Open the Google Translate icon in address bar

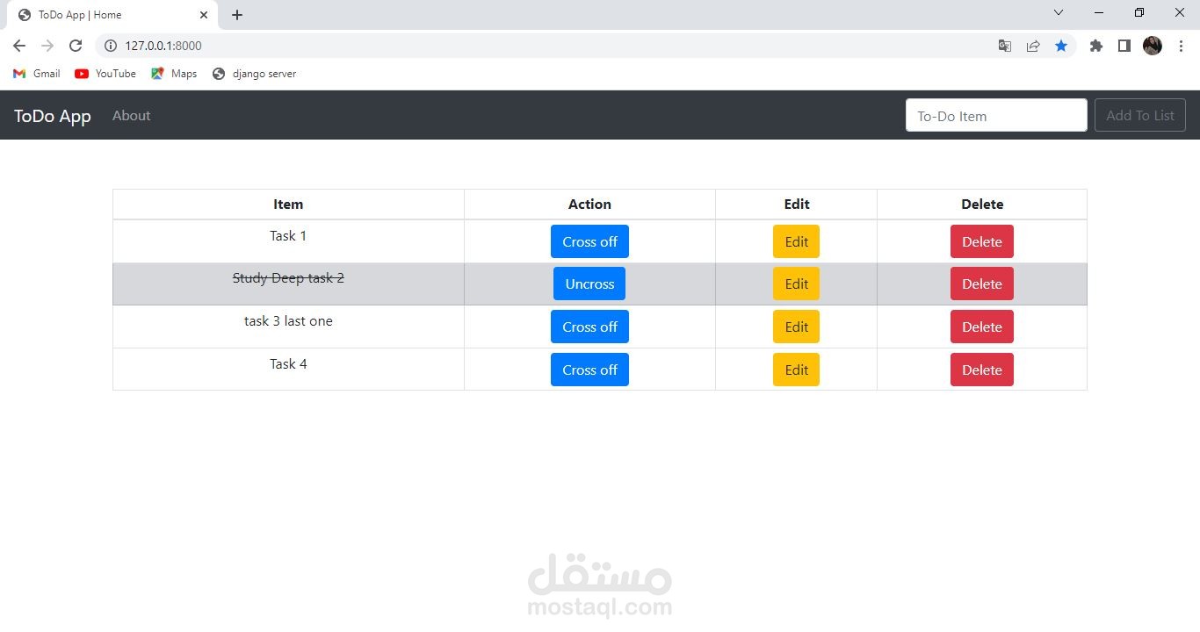click(1005, 46)
